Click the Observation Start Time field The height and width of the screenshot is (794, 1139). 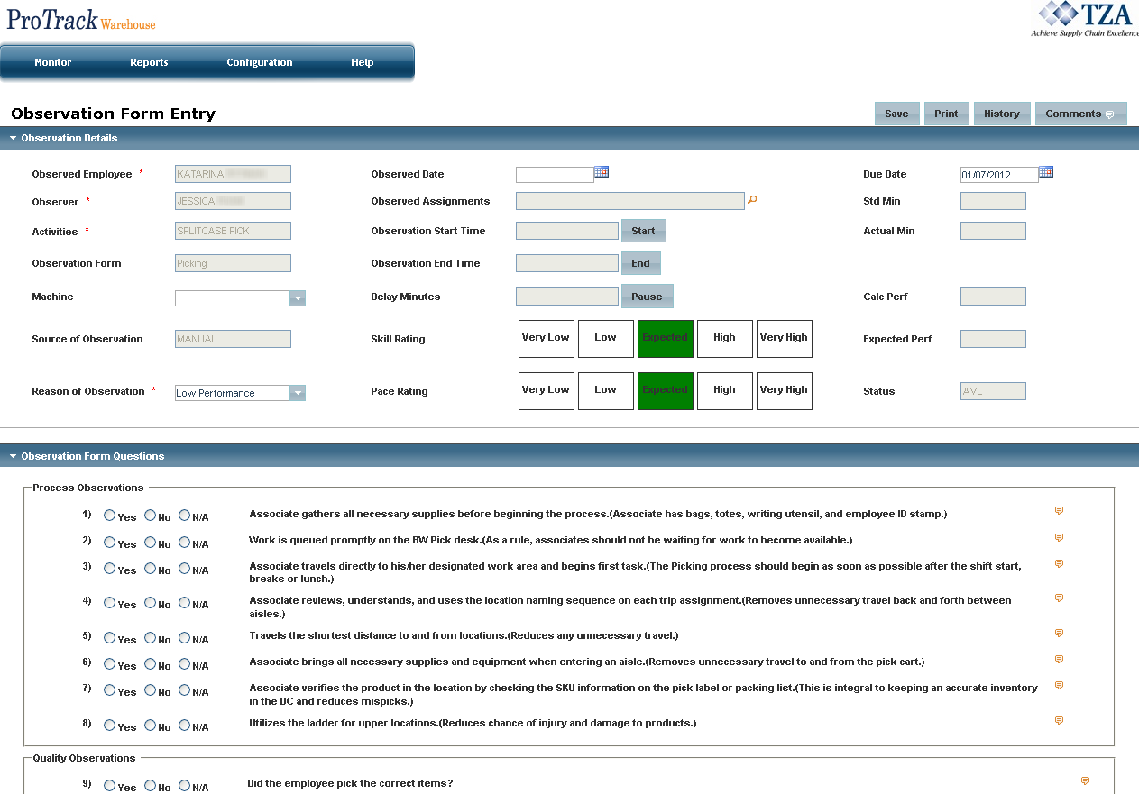(567, 231)
